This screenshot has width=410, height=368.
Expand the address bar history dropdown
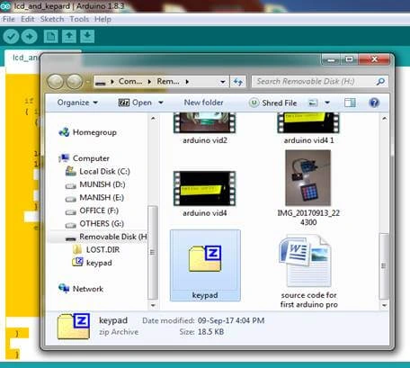[223, 82]
